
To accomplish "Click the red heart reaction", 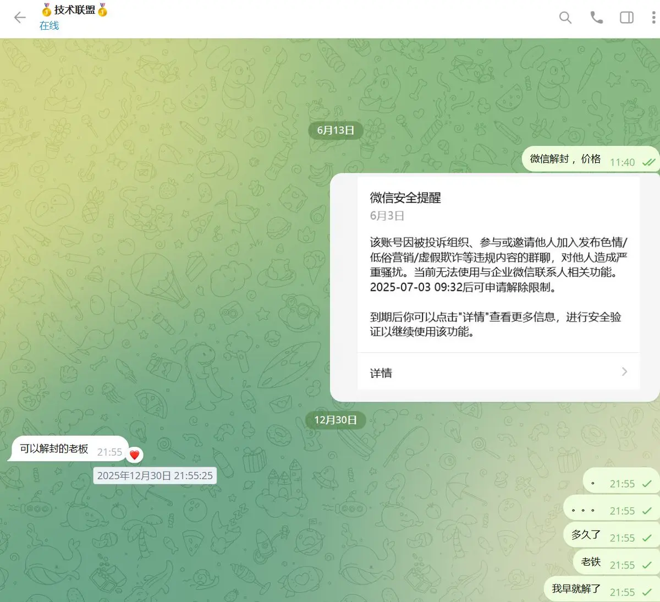I will [x=135, y=455].
